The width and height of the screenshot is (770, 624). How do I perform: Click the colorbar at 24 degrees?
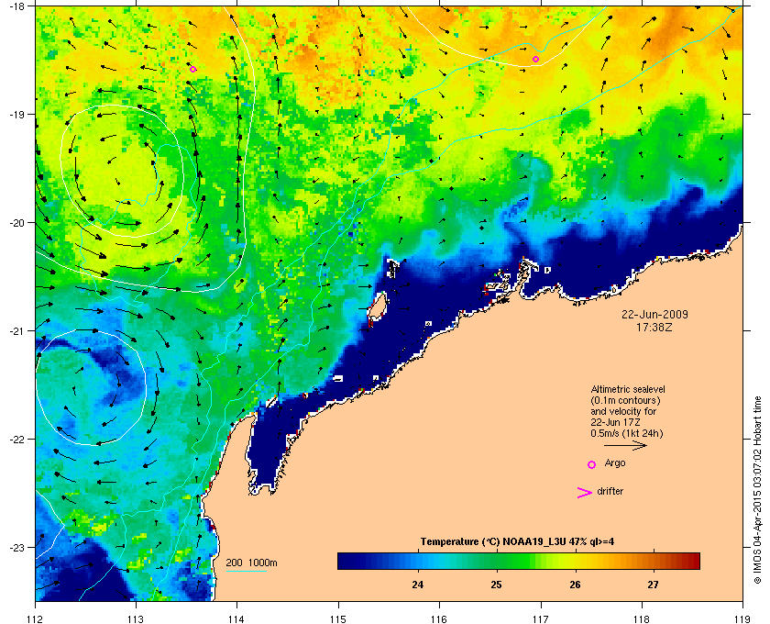(x=418, y=561)
